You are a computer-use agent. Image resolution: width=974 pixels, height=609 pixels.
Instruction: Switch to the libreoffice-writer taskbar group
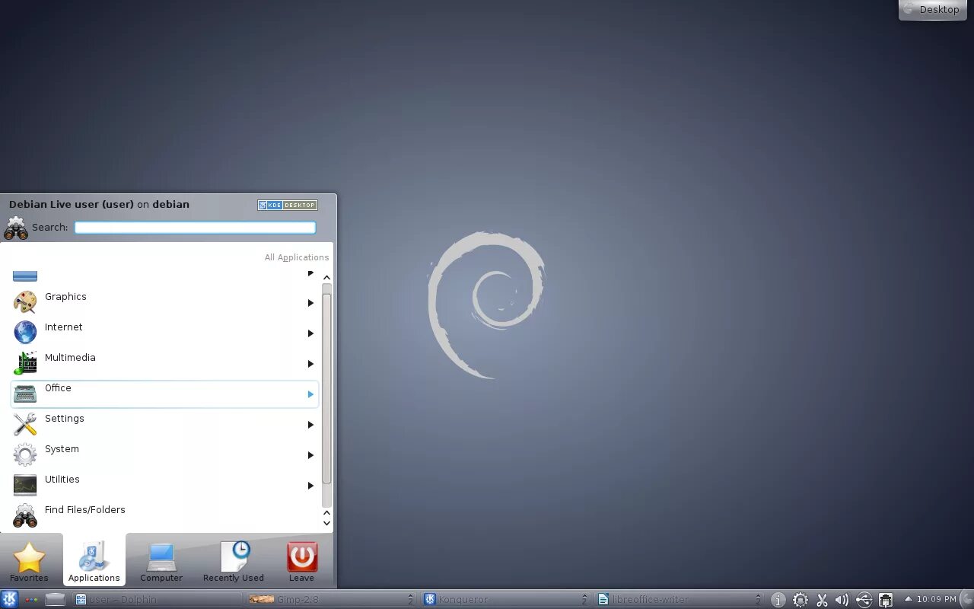[x=680, y=599]
